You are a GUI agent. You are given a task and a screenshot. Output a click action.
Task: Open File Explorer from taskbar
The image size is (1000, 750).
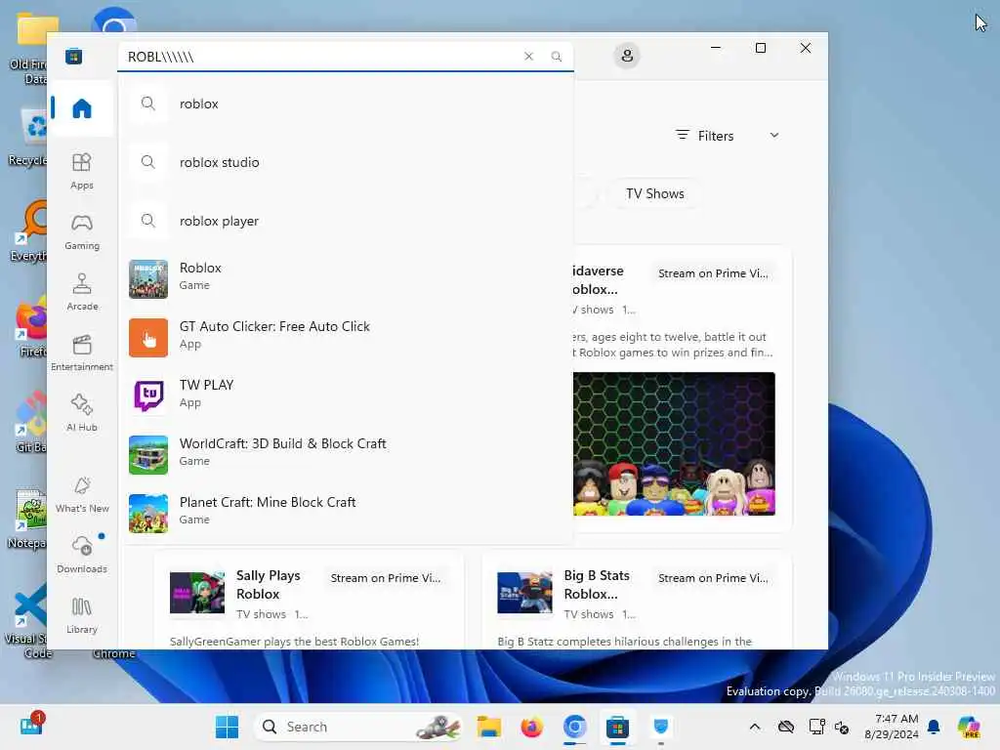[489, 727]
